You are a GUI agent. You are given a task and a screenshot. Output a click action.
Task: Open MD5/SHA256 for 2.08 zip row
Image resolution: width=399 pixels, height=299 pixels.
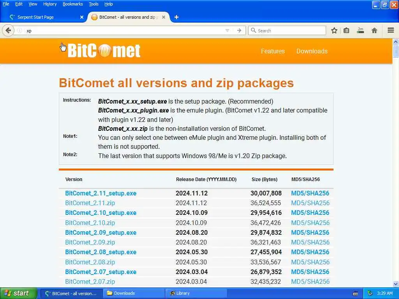pyautogui.click(x=310, y=262)
